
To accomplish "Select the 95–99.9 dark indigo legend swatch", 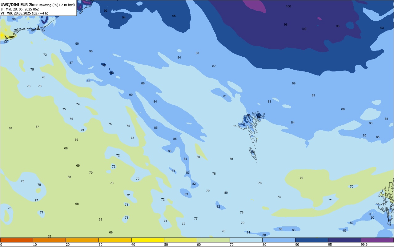I will [x=344, y=240].
